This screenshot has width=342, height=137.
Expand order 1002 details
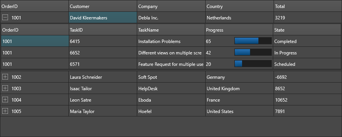5,77
